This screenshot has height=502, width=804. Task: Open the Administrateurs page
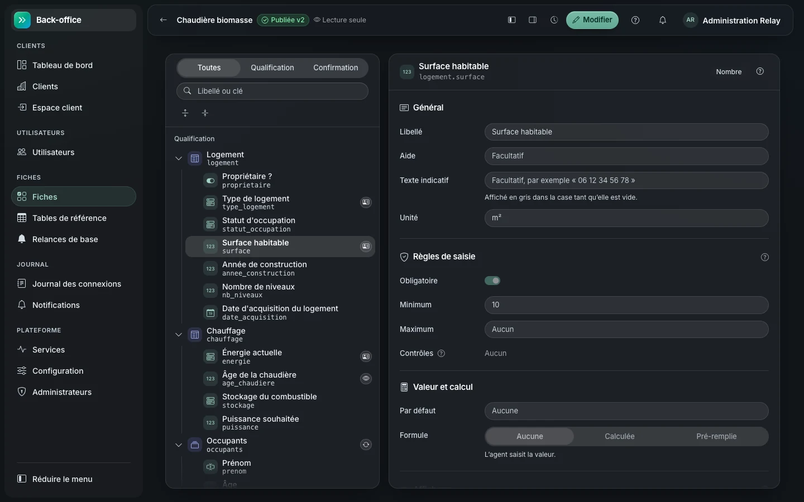pos(74,392)
